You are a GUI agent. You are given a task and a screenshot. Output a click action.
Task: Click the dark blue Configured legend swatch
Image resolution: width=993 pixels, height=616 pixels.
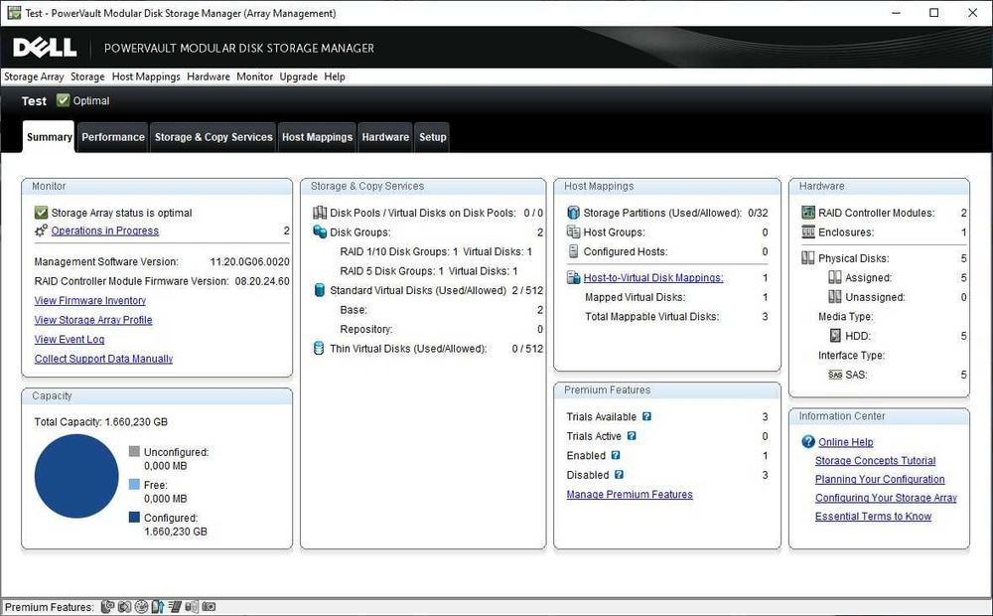click(134, 517)
